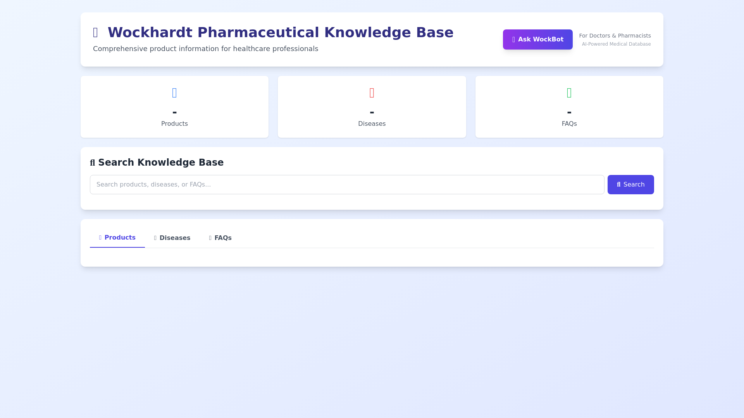Click the magnifier icon beside Search Knowledge Base
Image resolution: width=744 pixels, height=418 pixels.
pos(93,163)
